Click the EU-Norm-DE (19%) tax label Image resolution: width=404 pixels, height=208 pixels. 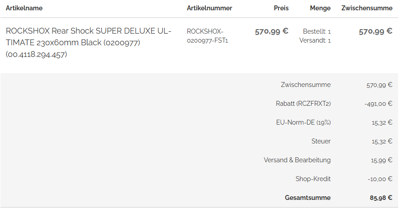304,122
